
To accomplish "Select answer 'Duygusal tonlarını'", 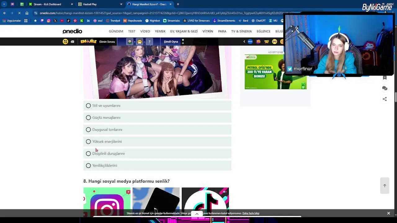I will [157, 129].
